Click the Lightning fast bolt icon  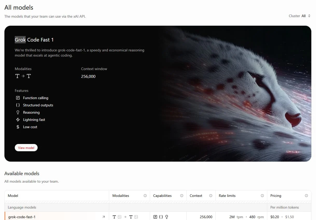(x=18, y=120)
